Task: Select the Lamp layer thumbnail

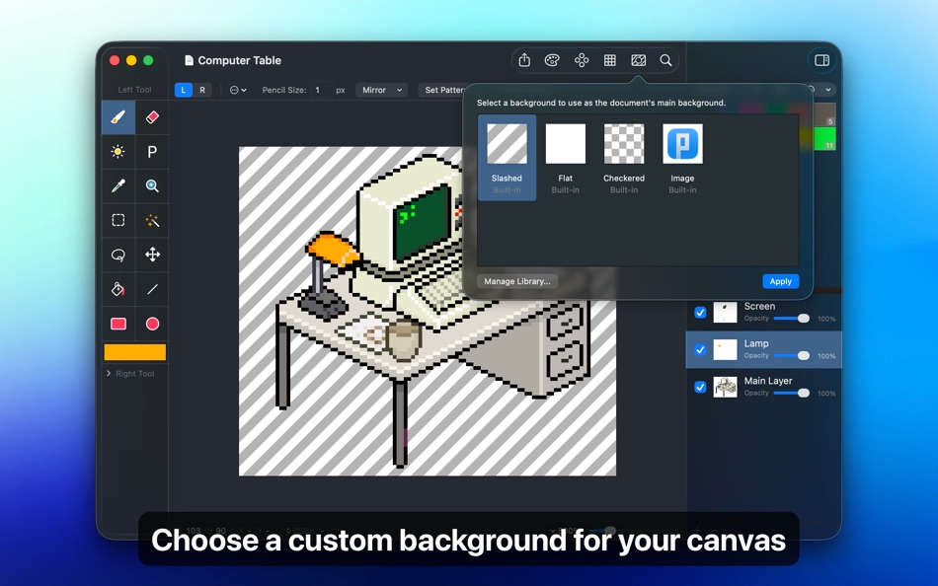Action: click(725, 350)
